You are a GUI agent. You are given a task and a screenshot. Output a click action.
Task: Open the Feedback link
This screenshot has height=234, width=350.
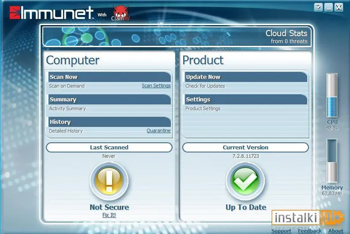tap(309, 231)
